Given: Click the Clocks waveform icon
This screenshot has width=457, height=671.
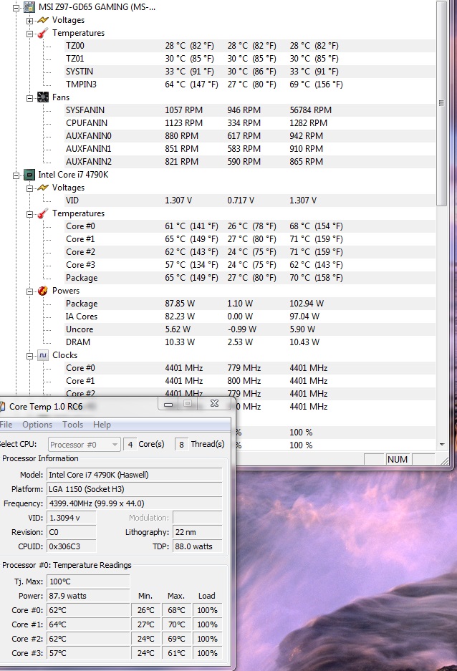Looking at the screenshot, I should (x=43, y=355).
